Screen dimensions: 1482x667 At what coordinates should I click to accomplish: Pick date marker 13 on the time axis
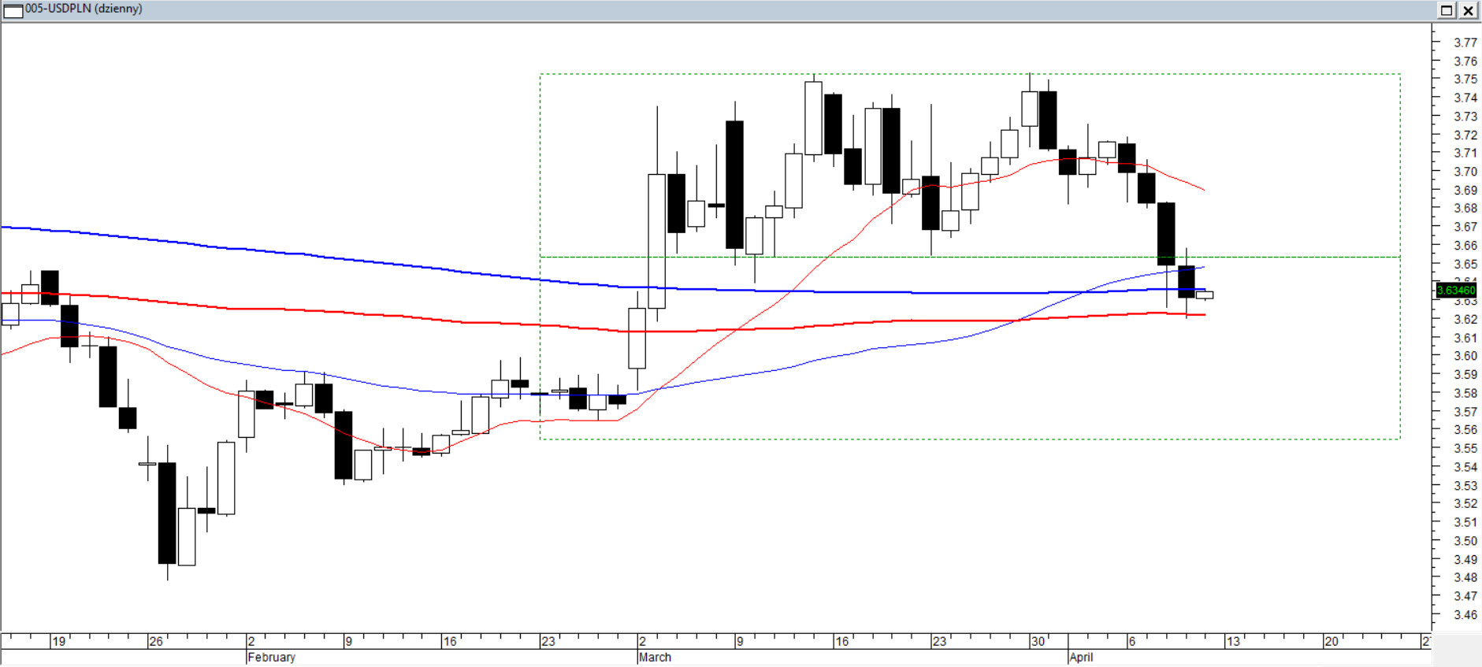coord(1233,642)
